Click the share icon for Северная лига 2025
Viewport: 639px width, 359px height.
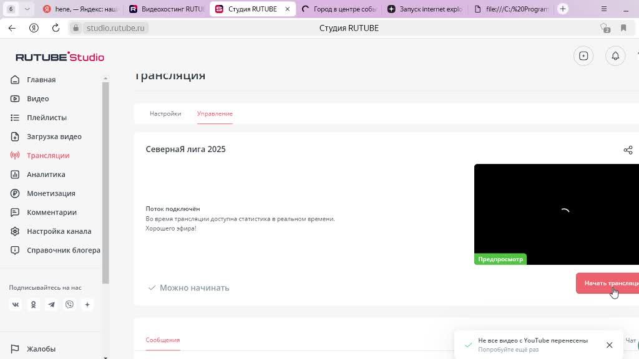click(x=628, y=150)
